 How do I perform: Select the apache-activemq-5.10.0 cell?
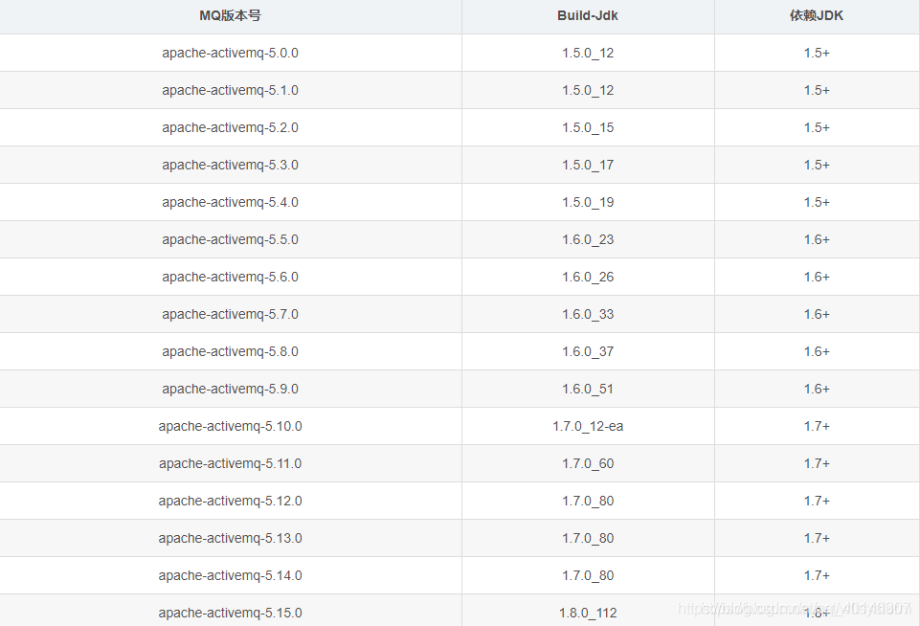click(x=230, y=427)
